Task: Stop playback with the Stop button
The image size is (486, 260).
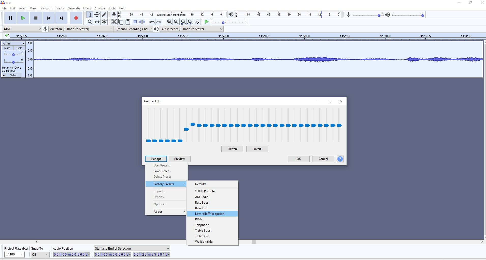Action: point(36,18)
